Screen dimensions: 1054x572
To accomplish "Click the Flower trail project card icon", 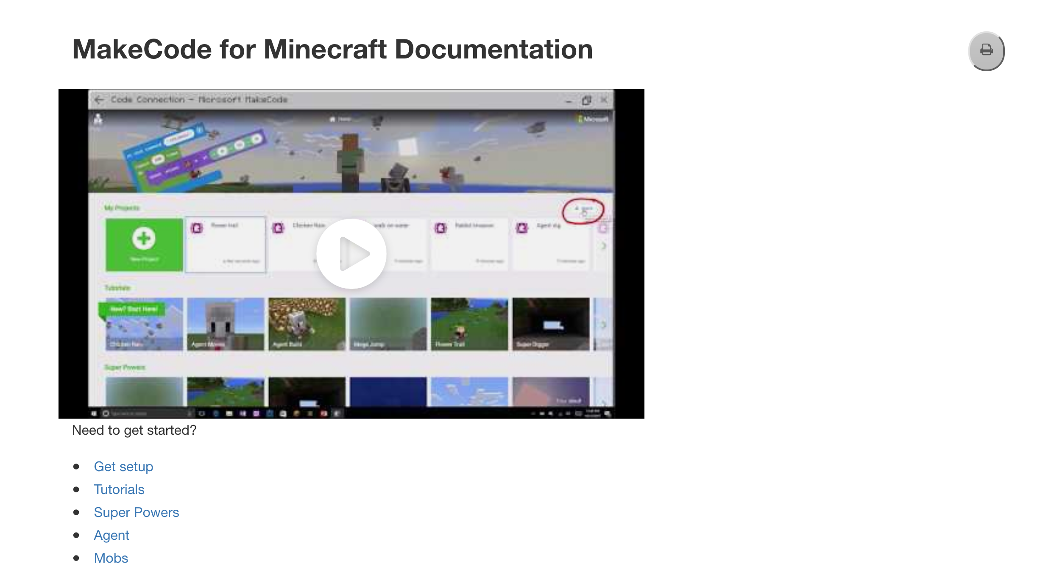I will coord(197,228).
